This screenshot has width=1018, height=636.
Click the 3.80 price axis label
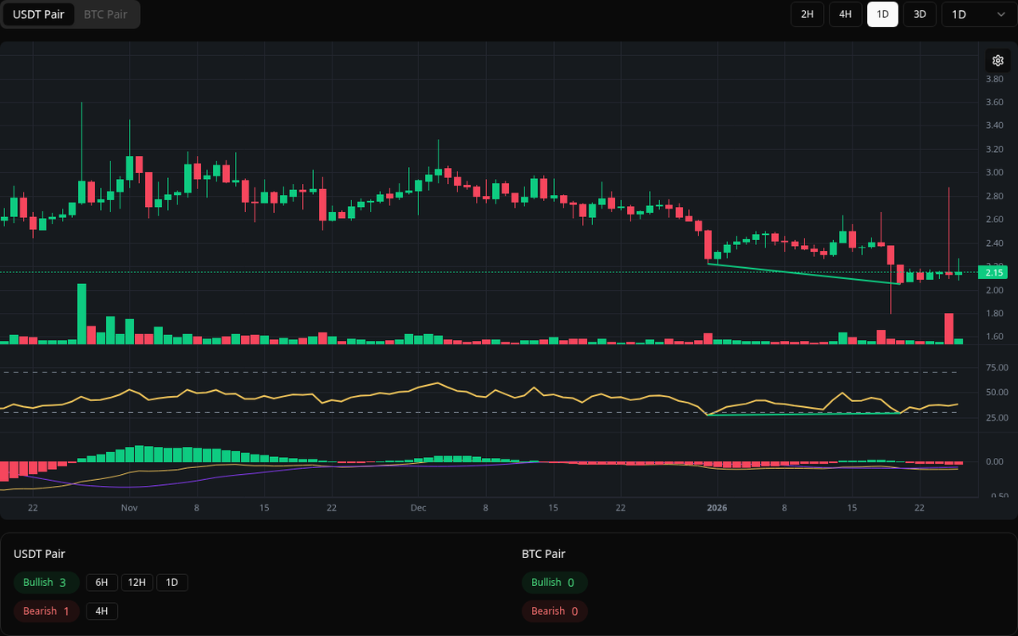pos(993,79)
